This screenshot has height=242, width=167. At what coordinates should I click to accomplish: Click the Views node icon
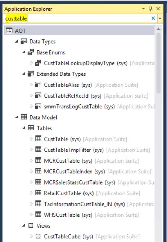pyautogui.click(x=31, y=225)
